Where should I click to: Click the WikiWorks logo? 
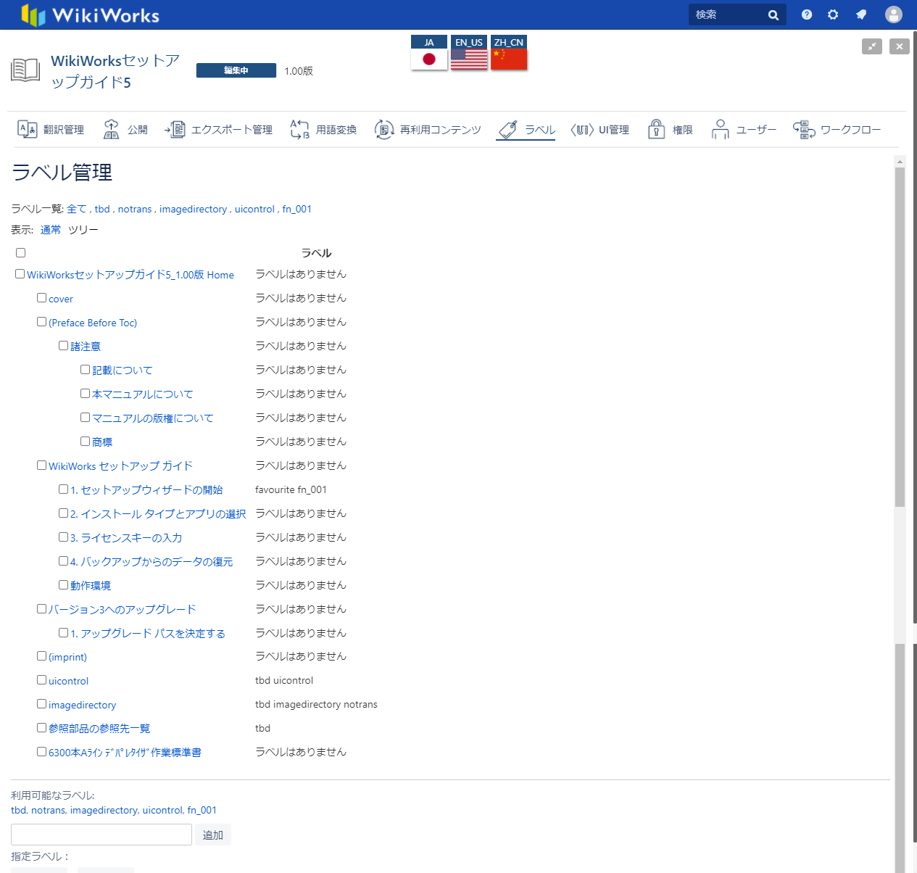point(90,15)
